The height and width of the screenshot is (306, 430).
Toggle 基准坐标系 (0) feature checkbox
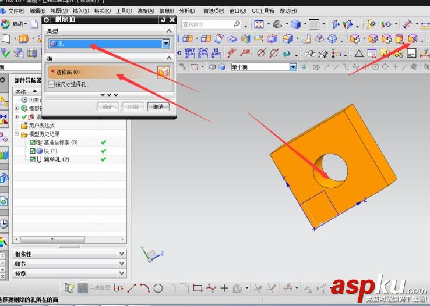33,143
